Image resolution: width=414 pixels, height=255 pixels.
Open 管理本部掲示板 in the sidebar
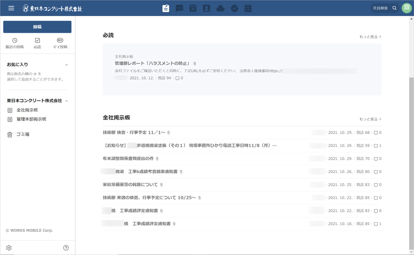pos(31,119)
